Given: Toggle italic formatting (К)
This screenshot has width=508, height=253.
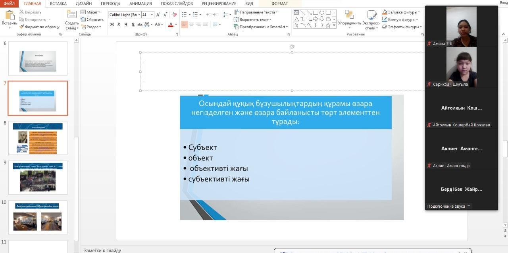Looking at the screenshot, I should click(119, 25).
